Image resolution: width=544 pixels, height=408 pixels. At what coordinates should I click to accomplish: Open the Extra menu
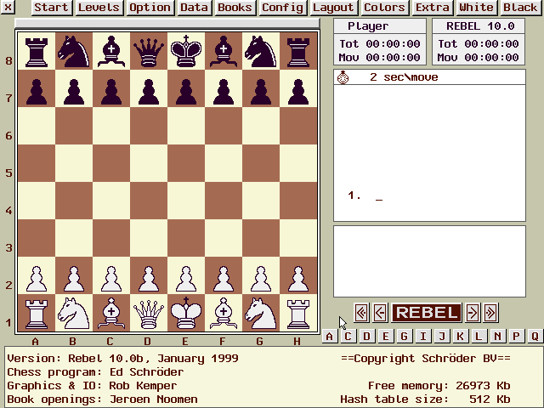[433, 8]
